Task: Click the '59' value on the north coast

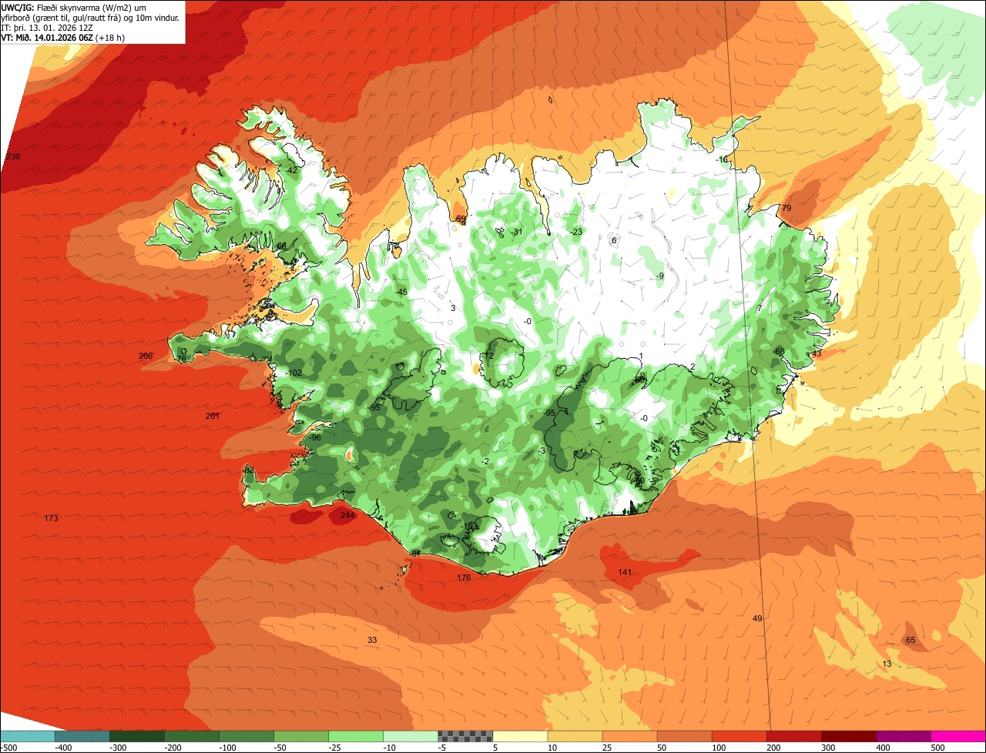Action: click(461, 219)
